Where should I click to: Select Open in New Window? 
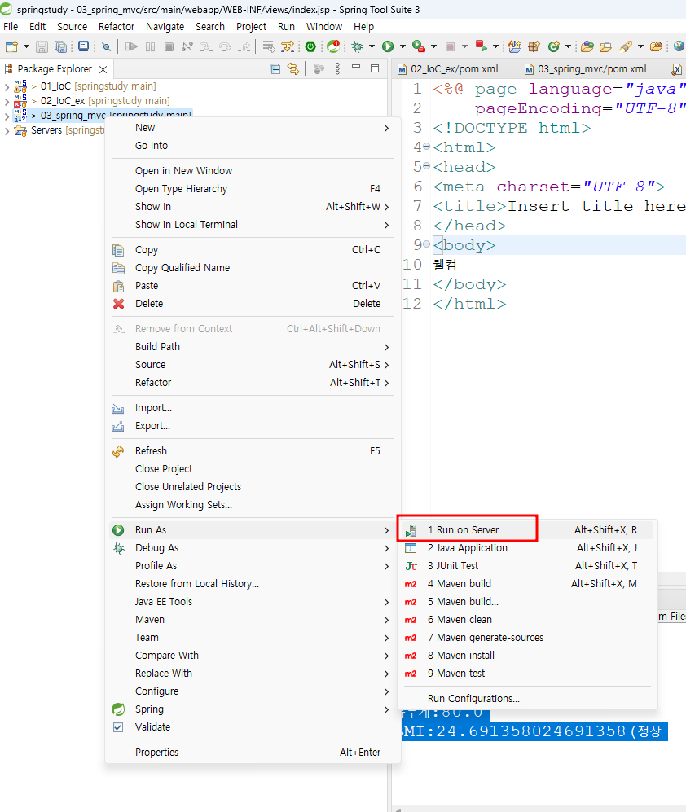tap(253, 171)
